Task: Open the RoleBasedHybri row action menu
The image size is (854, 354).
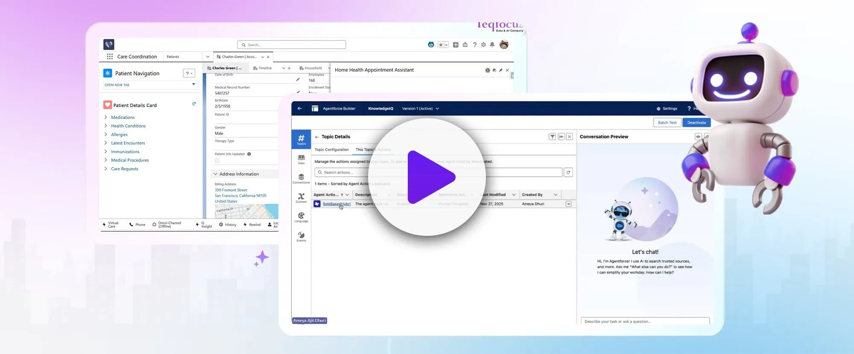Action: point(568,204)
